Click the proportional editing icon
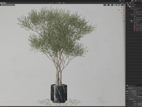This screenshot has height=107, width=142. click(x=64, y=3)
